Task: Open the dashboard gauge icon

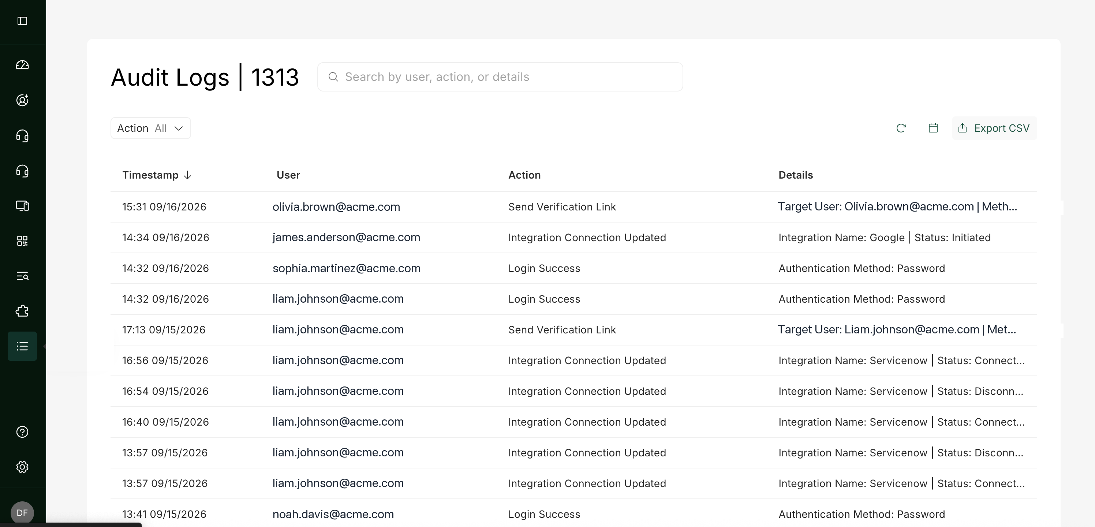Action: pos(22,65)
